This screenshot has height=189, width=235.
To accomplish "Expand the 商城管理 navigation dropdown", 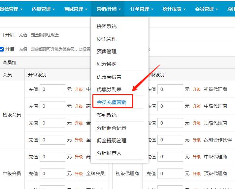I will [x=76, y=9].
